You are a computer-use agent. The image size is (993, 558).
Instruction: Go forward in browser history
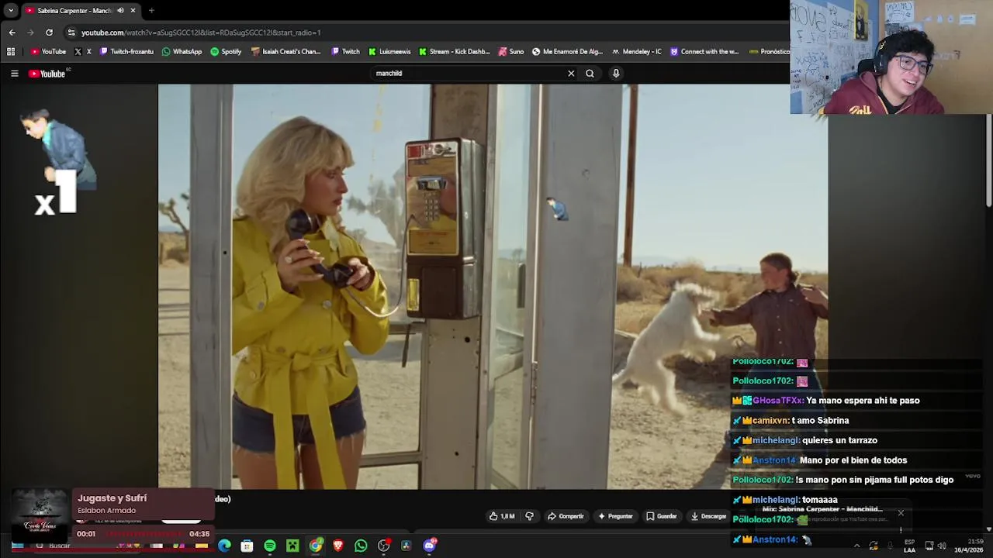click(30, 33)
